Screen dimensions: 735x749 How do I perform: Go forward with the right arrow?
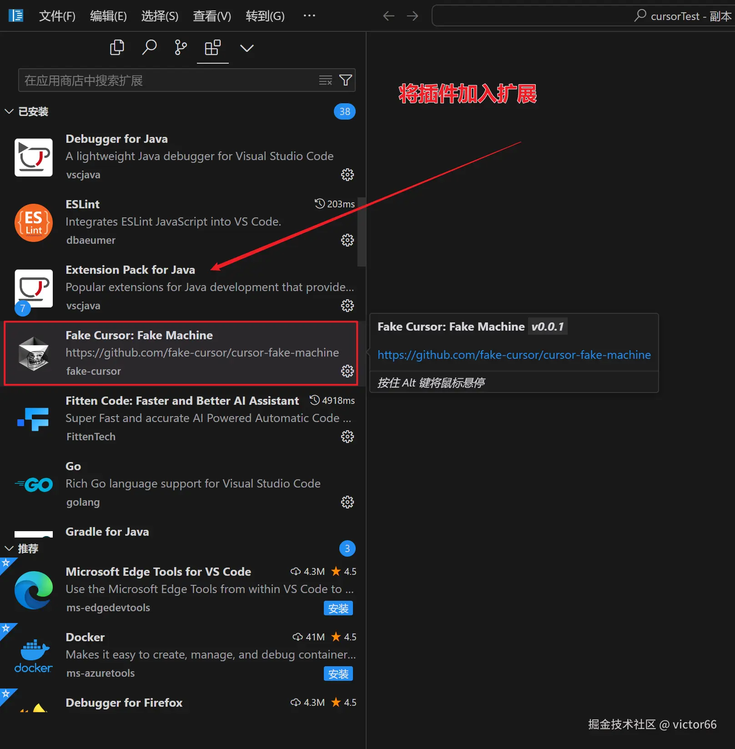click(x=413, y=16)
